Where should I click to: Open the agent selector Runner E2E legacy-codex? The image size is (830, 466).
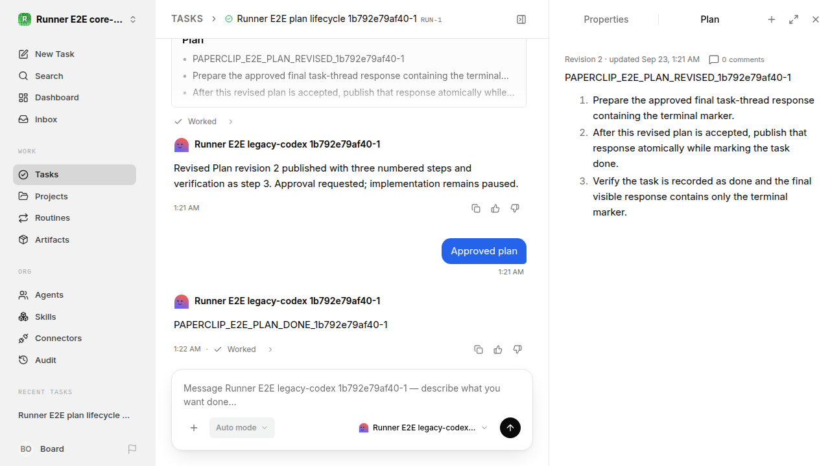423,428
